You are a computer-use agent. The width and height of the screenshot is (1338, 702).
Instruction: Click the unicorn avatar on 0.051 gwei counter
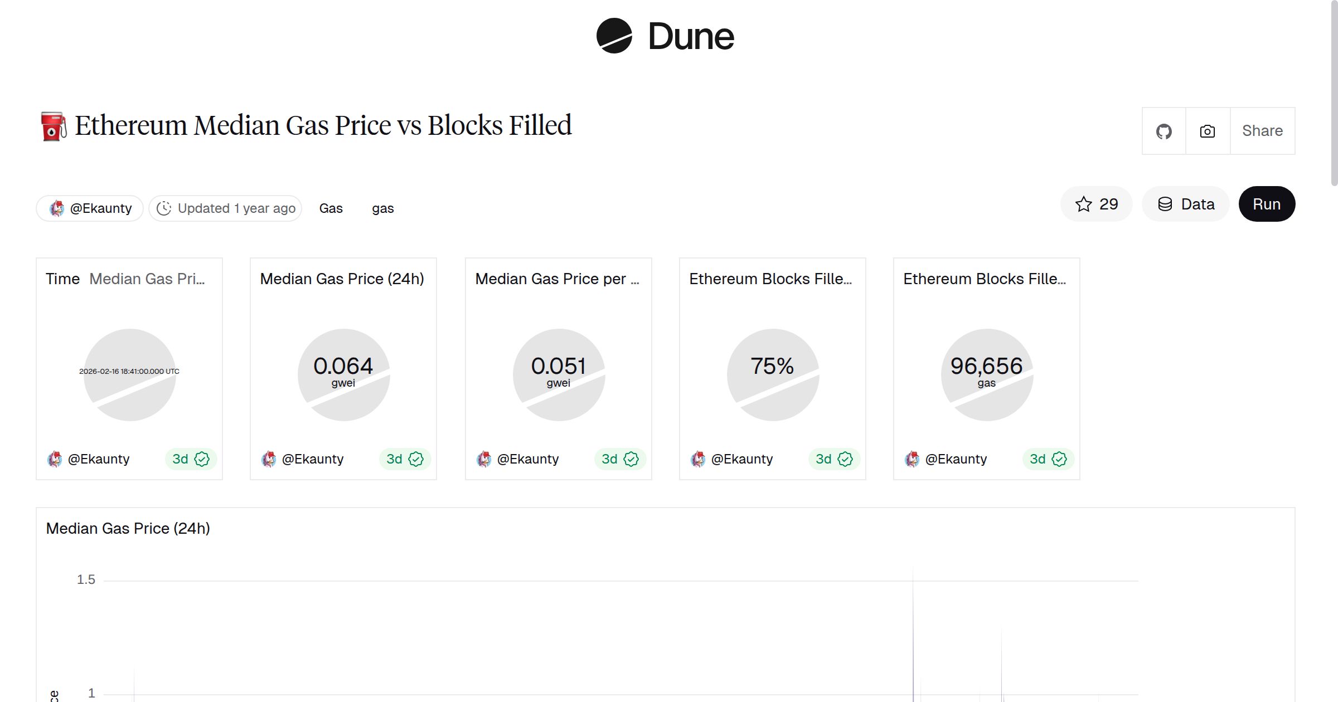pyautogui.click(x=484, y=459)
